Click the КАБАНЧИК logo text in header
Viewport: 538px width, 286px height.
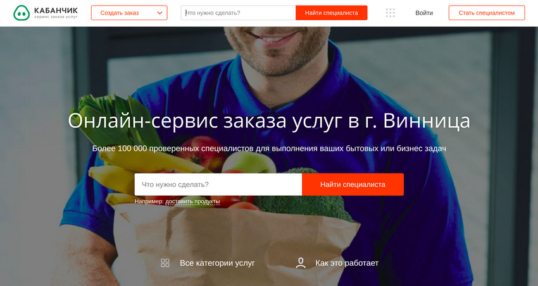coord(56,11)
